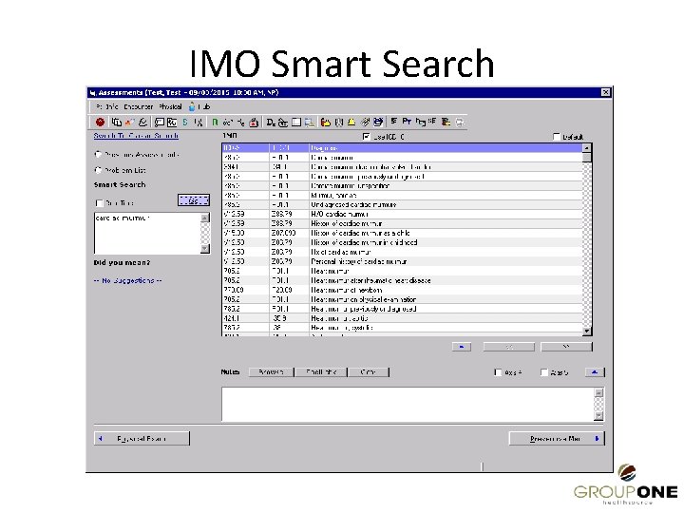Click the red circle toolbar icon
Screen dimensions: 684x513
(100, 123)
